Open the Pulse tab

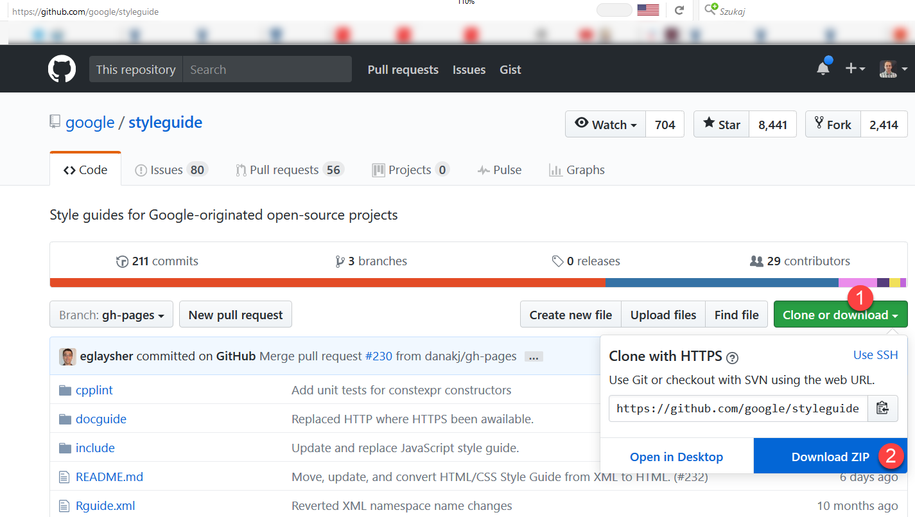click(500, 170)
